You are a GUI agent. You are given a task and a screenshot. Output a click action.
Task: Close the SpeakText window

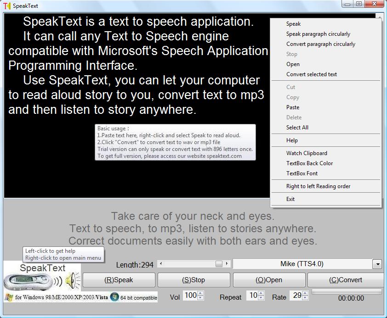pos(374,4)
